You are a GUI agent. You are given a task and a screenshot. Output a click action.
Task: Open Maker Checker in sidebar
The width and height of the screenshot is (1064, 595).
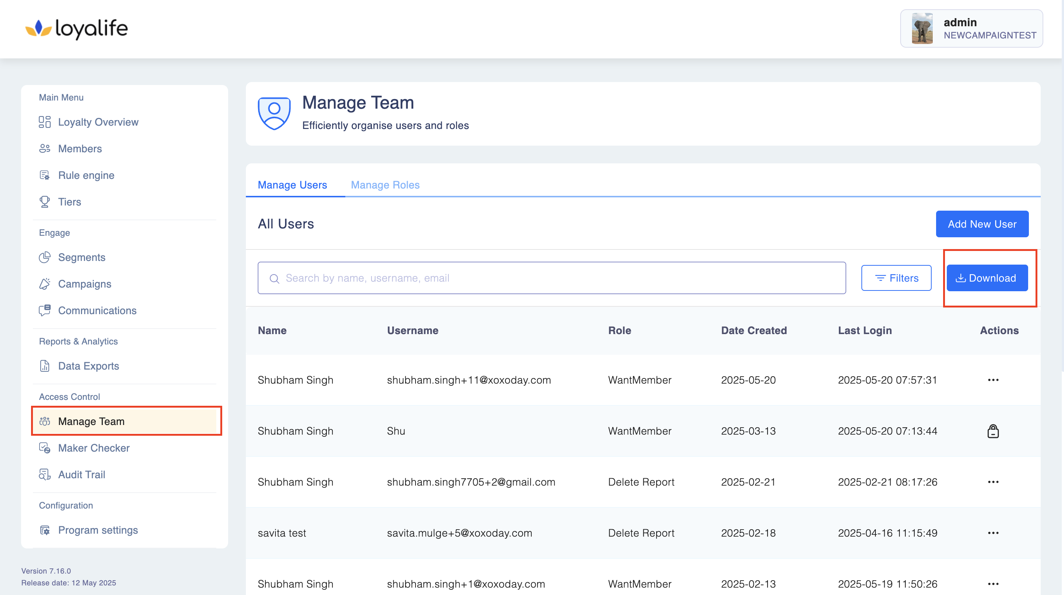[94, 448]
